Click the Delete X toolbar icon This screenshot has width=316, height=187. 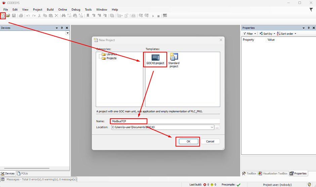click(56, 16)
